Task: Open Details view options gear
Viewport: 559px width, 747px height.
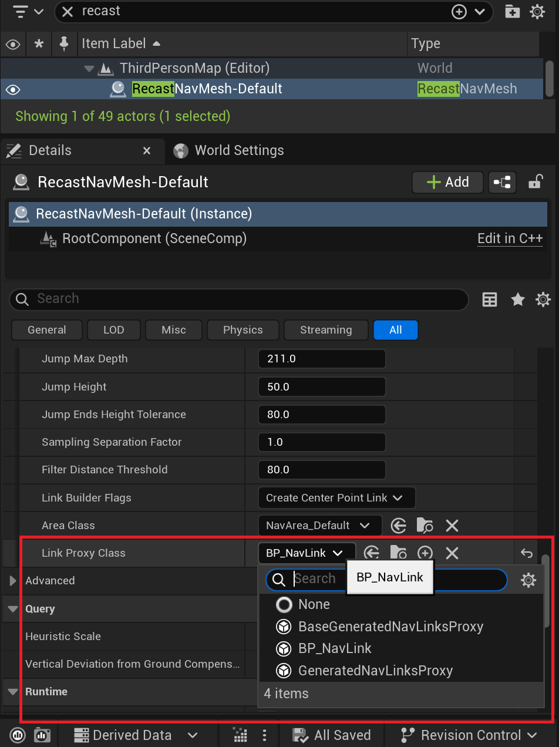Action: click(x=543, y=300)
